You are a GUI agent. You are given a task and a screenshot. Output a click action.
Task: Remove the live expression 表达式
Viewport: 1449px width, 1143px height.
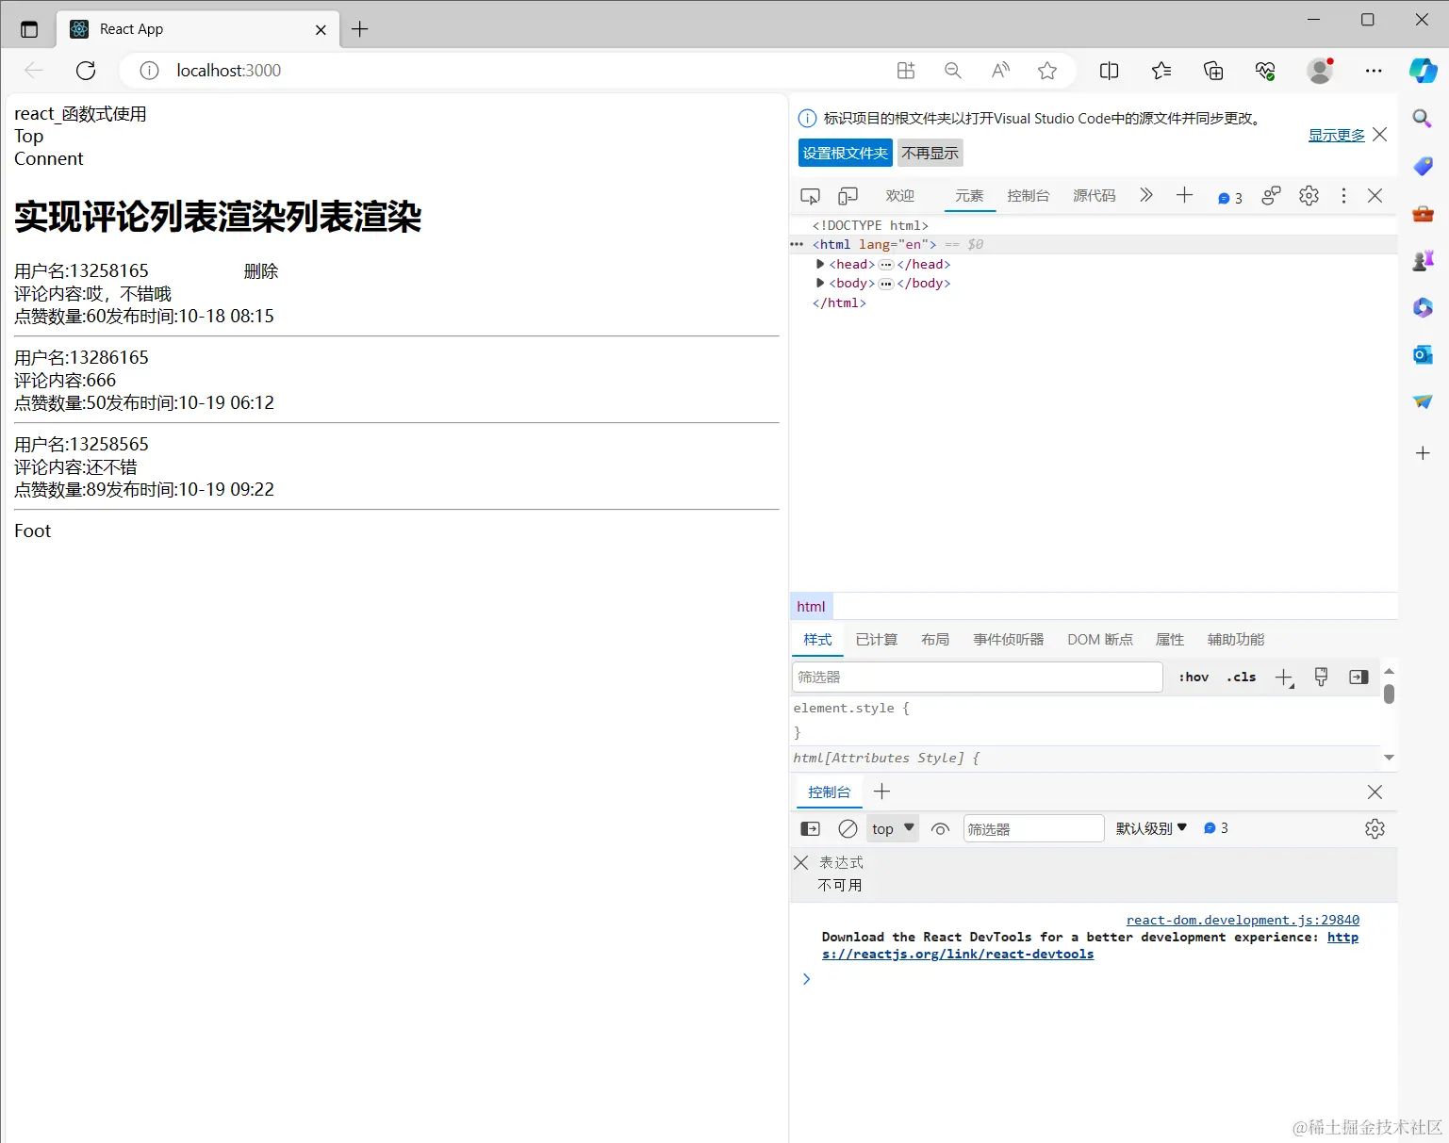click(x=801, y=862)
